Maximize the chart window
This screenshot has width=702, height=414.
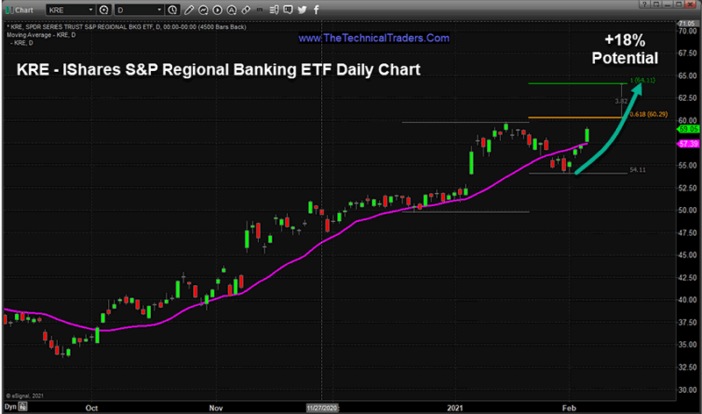click(x=678, y=4)
